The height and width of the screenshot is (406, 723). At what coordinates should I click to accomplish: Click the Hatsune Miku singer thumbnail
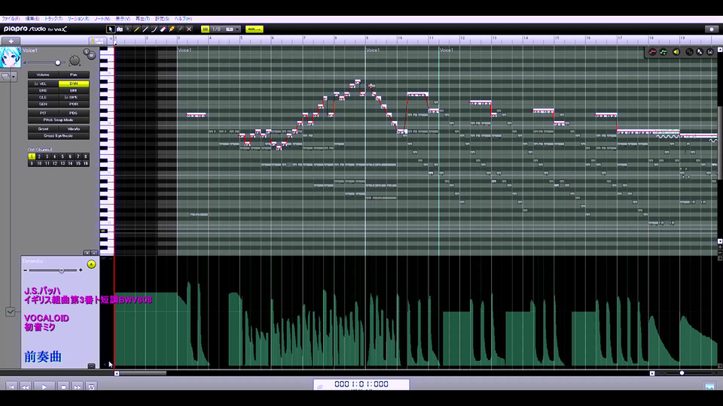(11, 58)
